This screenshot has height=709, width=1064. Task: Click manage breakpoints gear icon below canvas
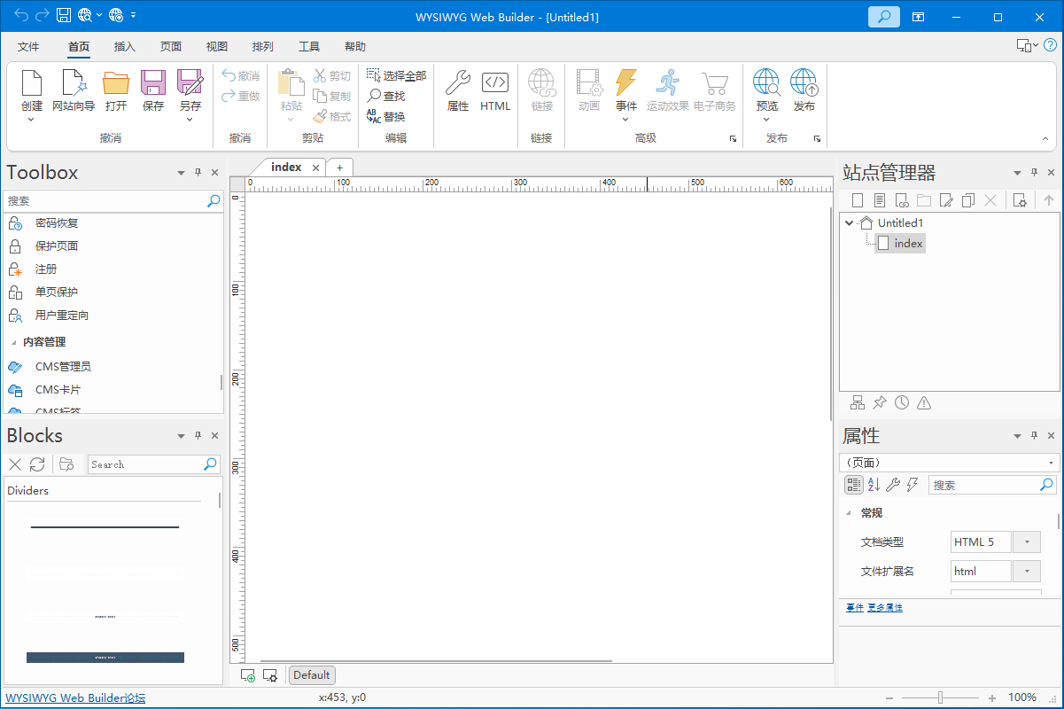[x=270, y=675]
